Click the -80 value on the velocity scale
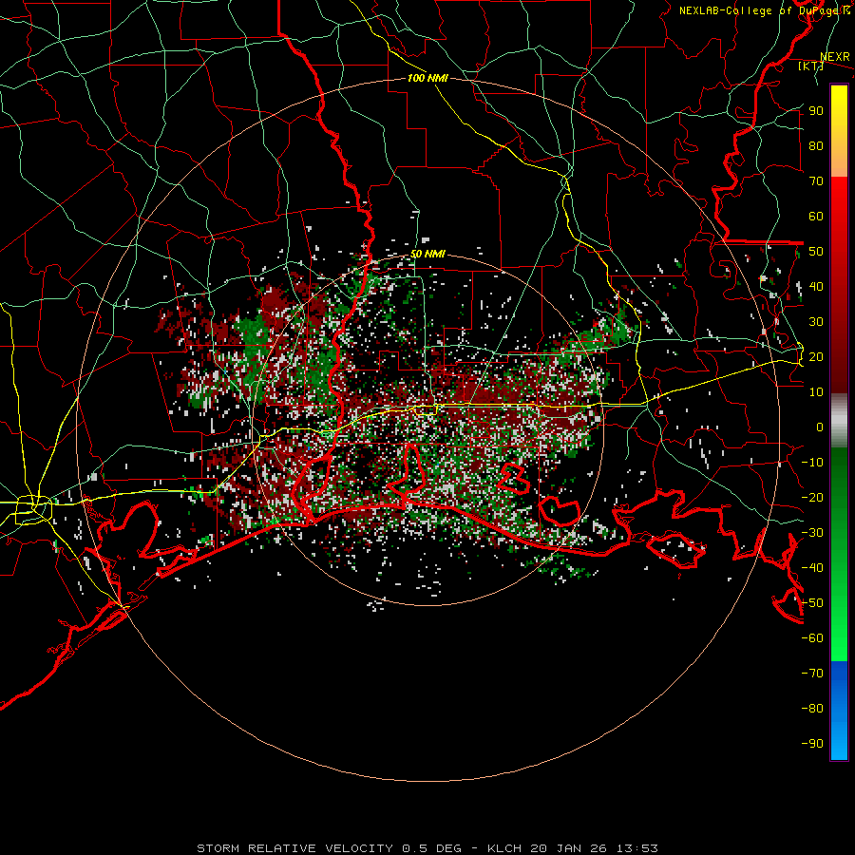The image size is (855, 855). tap(812, 709)
